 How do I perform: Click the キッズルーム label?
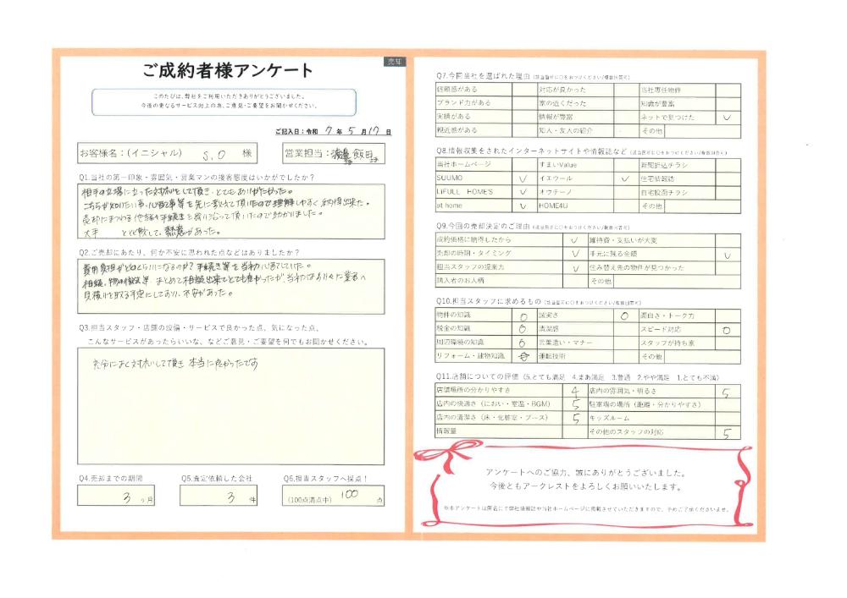pos(609,418)
